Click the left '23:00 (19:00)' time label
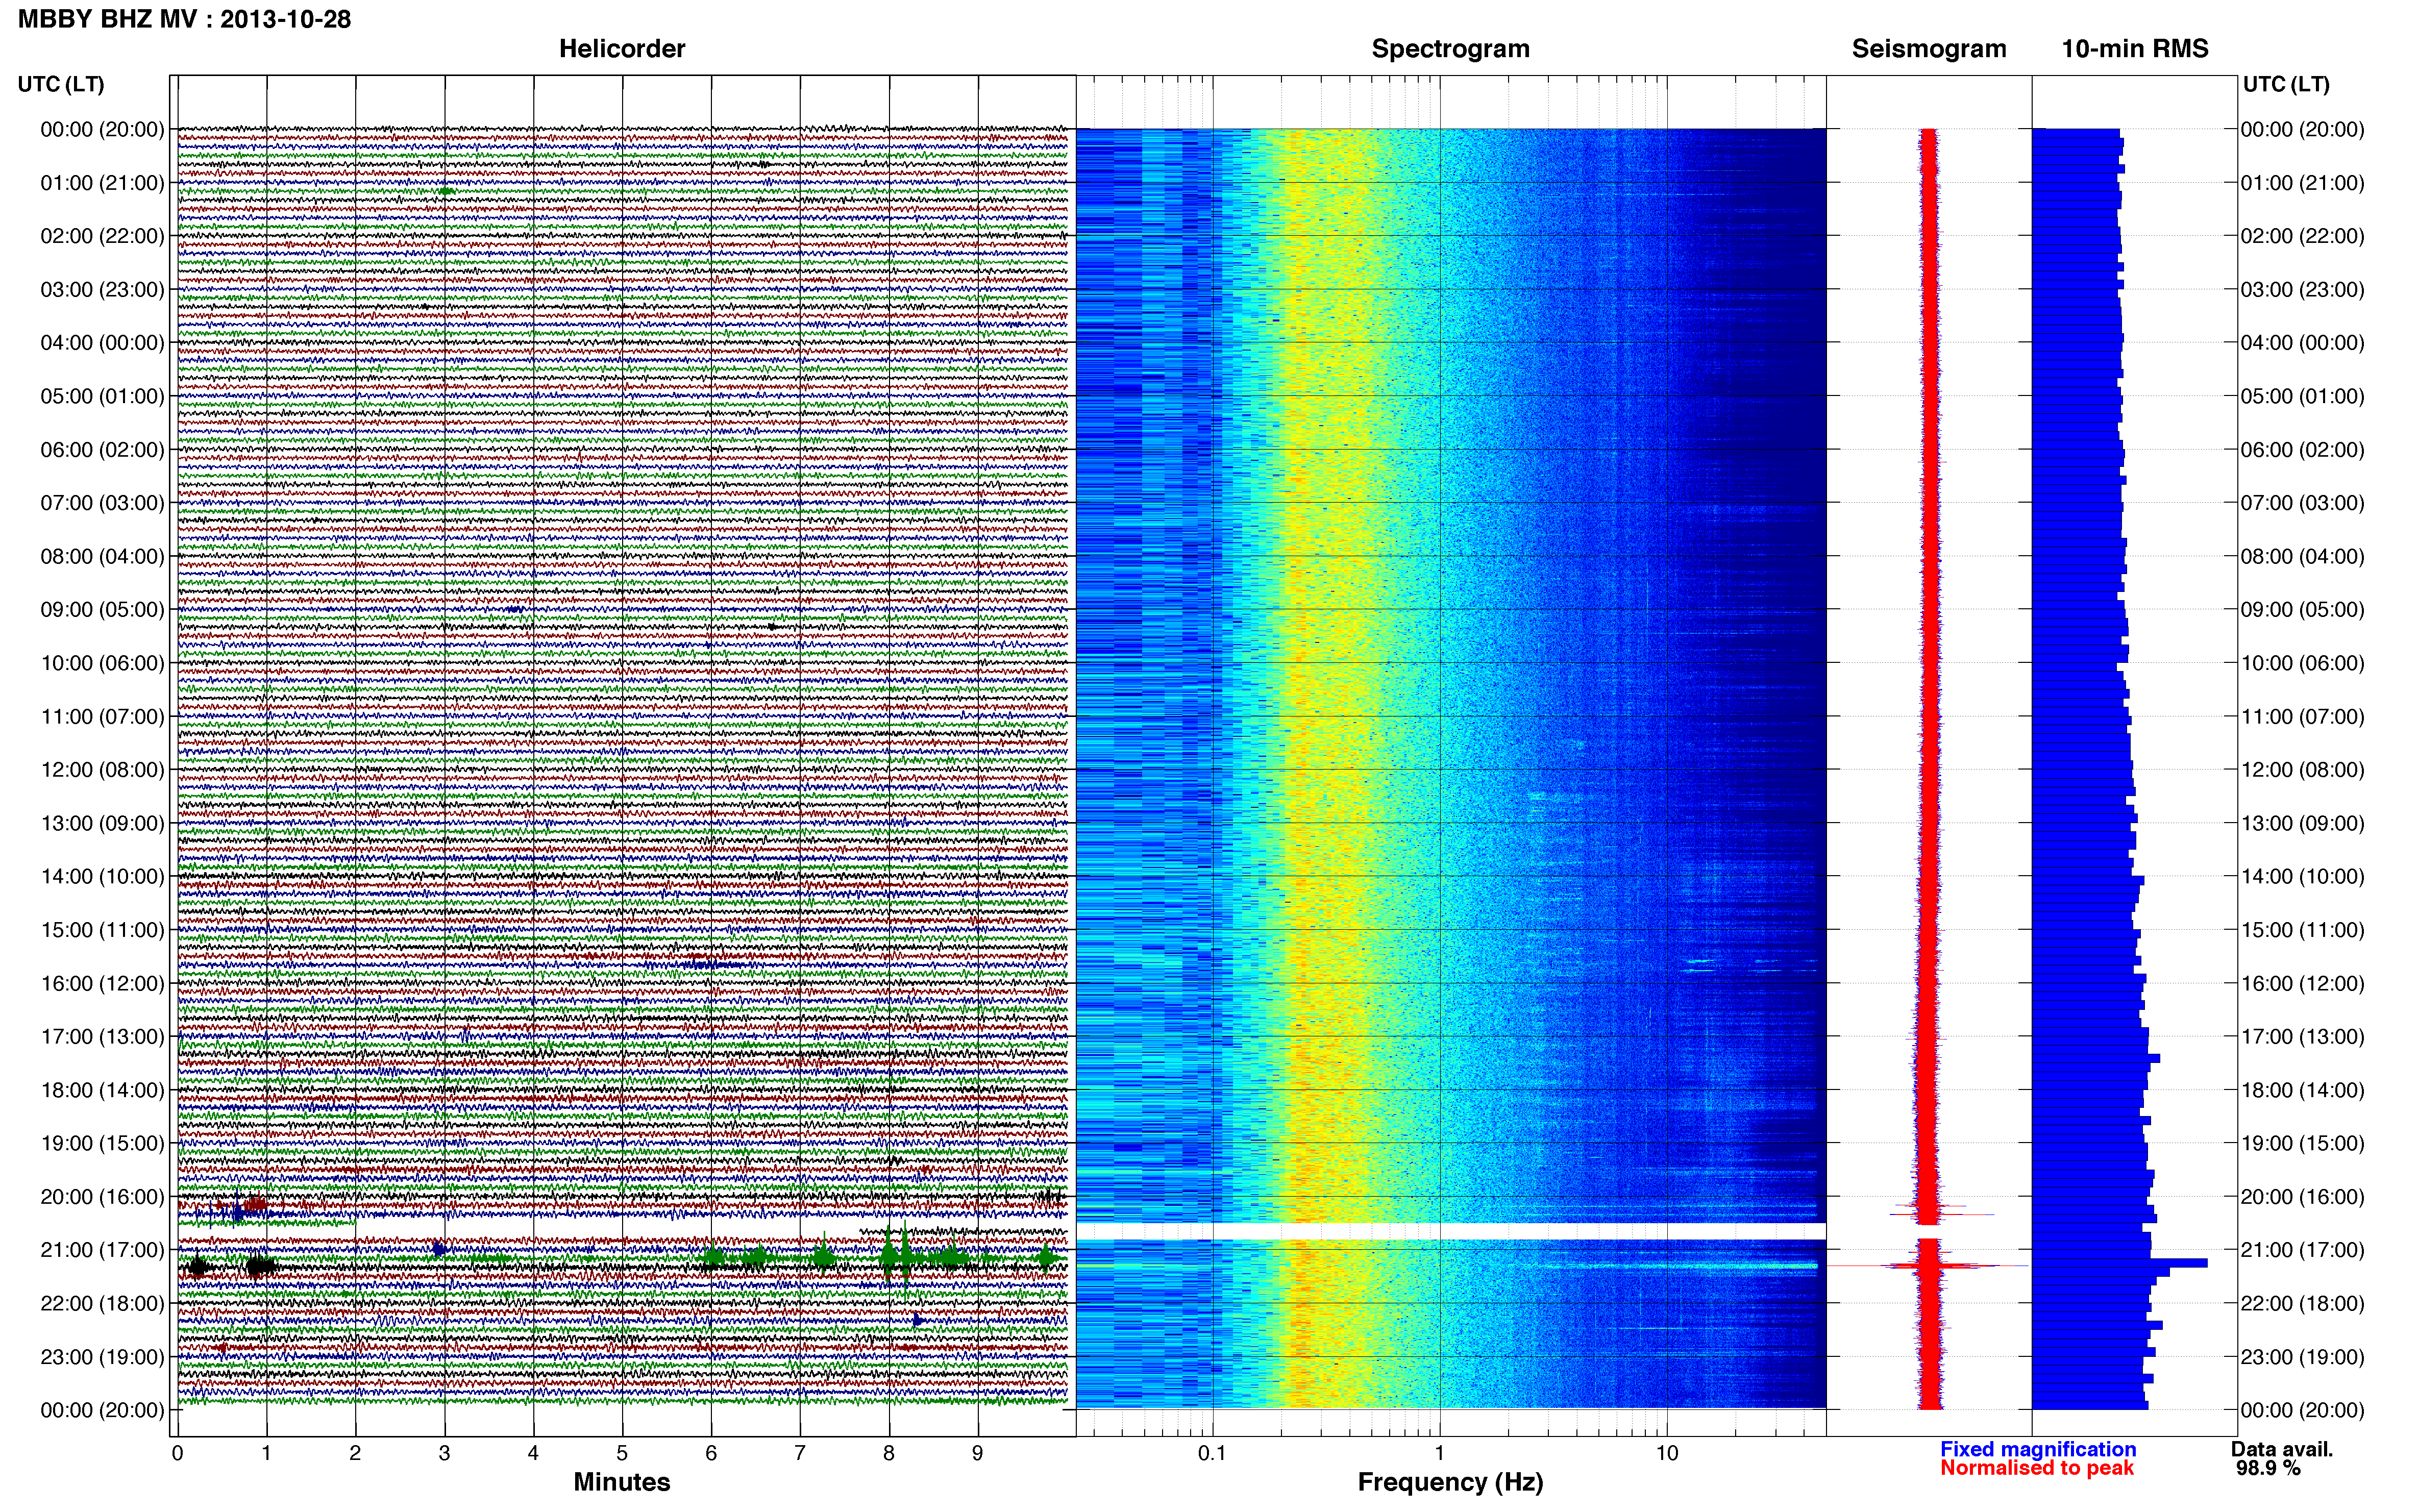This screenshot has width=2419, height=1512. coord(102,1357)
